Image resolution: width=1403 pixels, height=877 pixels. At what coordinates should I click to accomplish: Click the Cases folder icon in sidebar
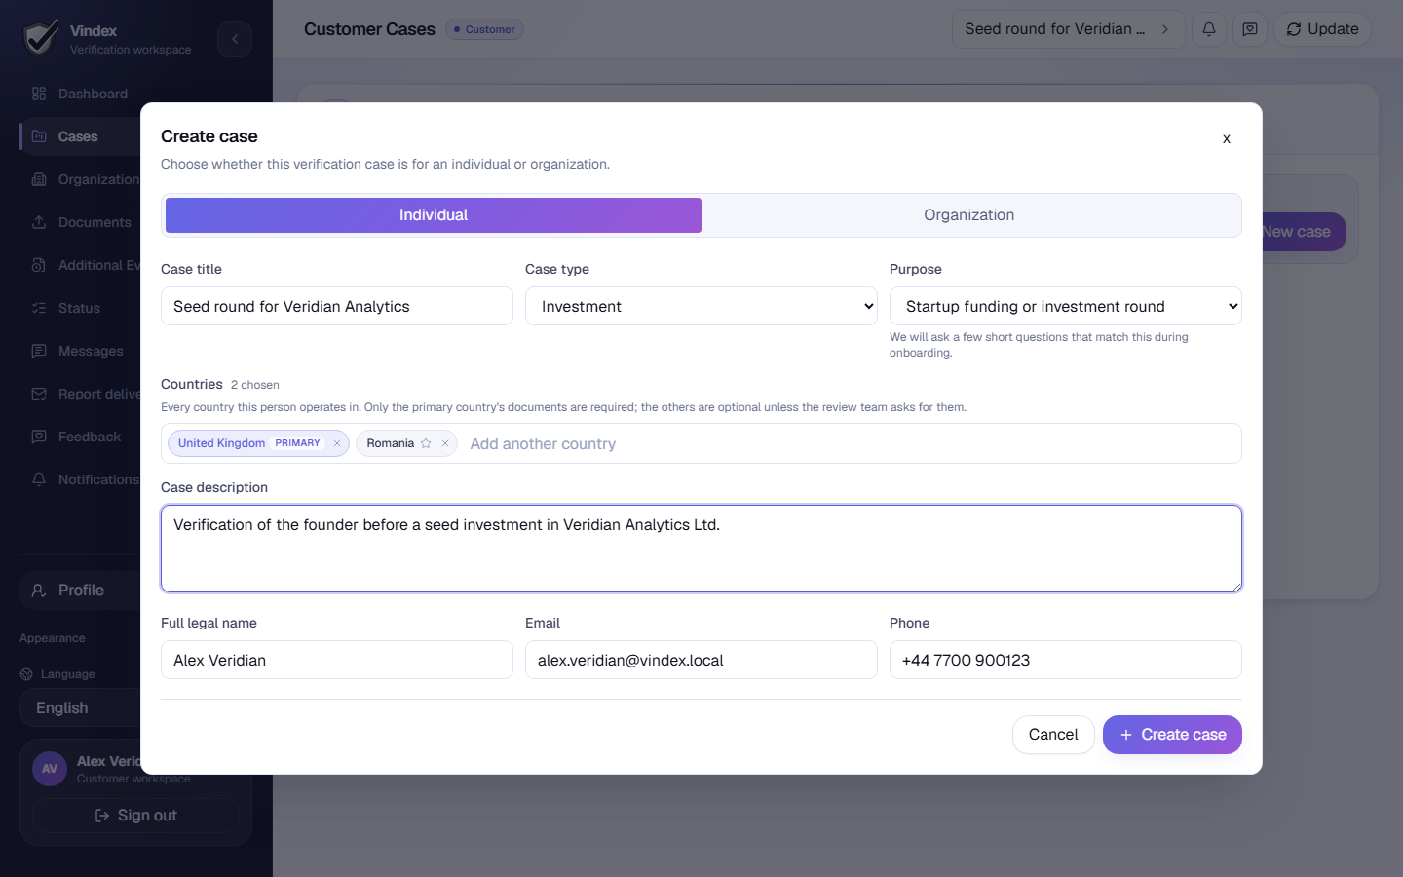[x=39, y=136]
